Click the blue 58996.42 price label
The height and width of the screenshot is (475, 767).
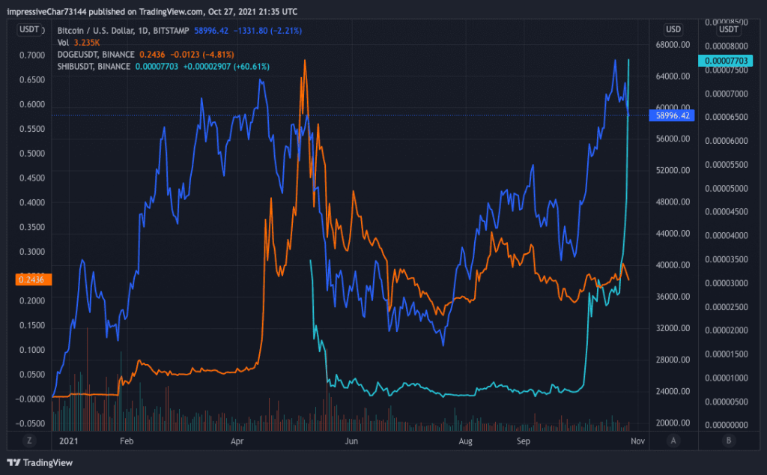674,116
